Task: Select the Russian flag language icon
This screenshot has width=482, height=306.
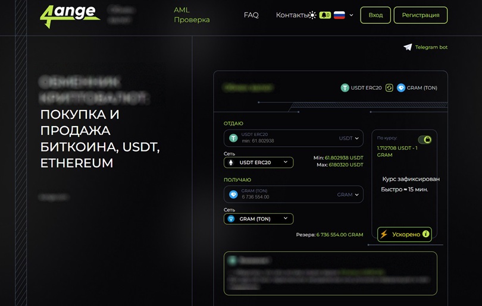Action: (x=339, y=15)
